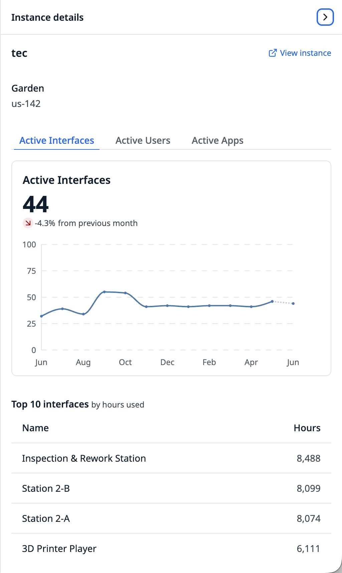Viewport: 342px width, 573px height.
Task: Click the '100' y-axis label
Action: [x=29, y=244]
